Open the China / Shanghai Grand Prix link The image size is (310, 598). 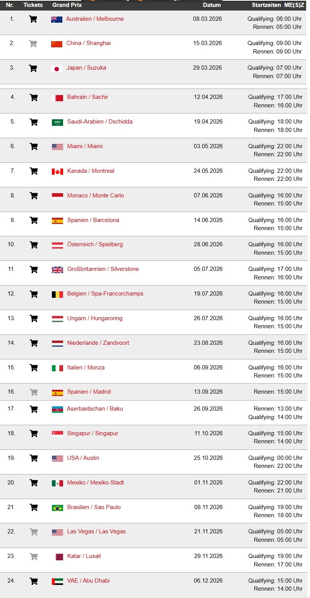88,43
